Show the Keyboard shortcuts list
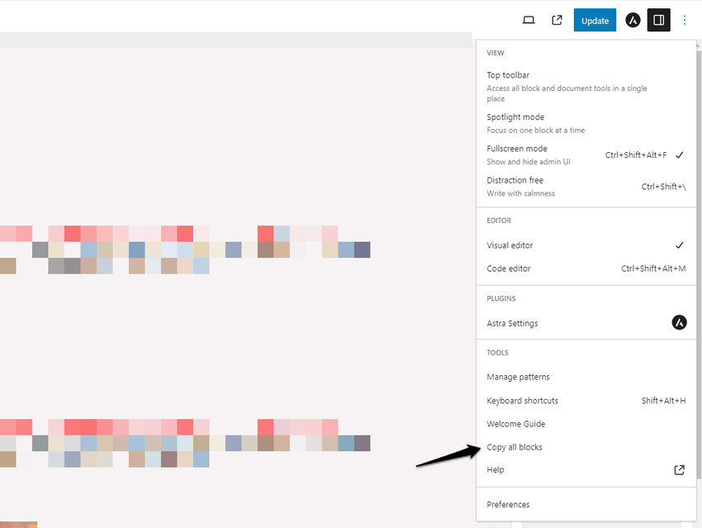Viewport: 702px width, 528px height. (522, 401)
